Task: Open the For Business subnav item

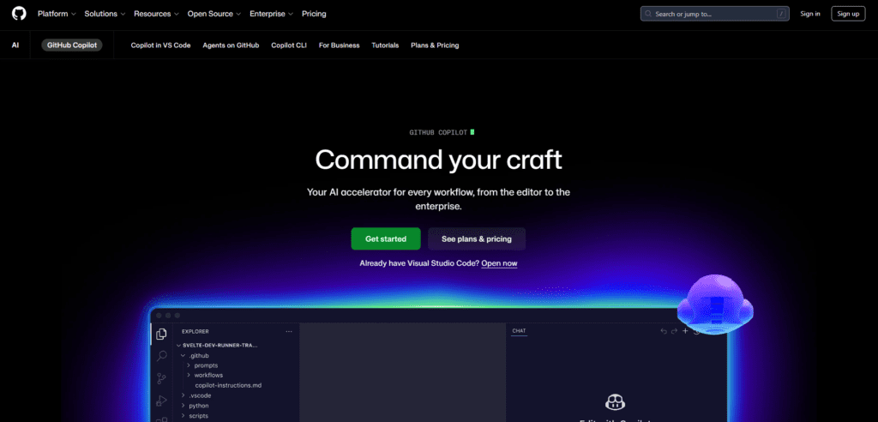Action: point(340,45)
